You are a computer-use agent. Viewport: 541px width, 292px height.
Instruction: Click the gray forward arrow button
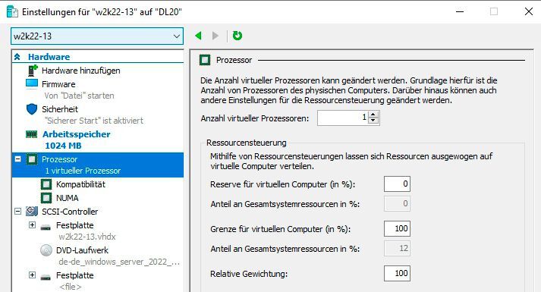[215, 36]
